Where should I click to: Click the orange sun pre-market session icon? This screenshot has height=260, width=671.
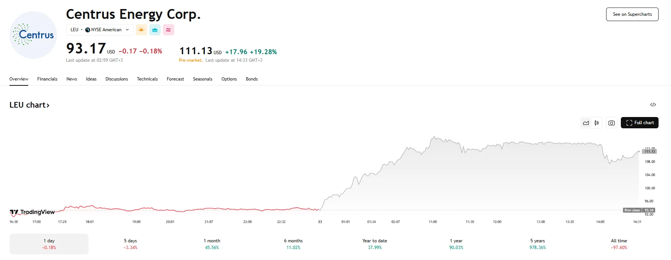click(x=141, y=30)
